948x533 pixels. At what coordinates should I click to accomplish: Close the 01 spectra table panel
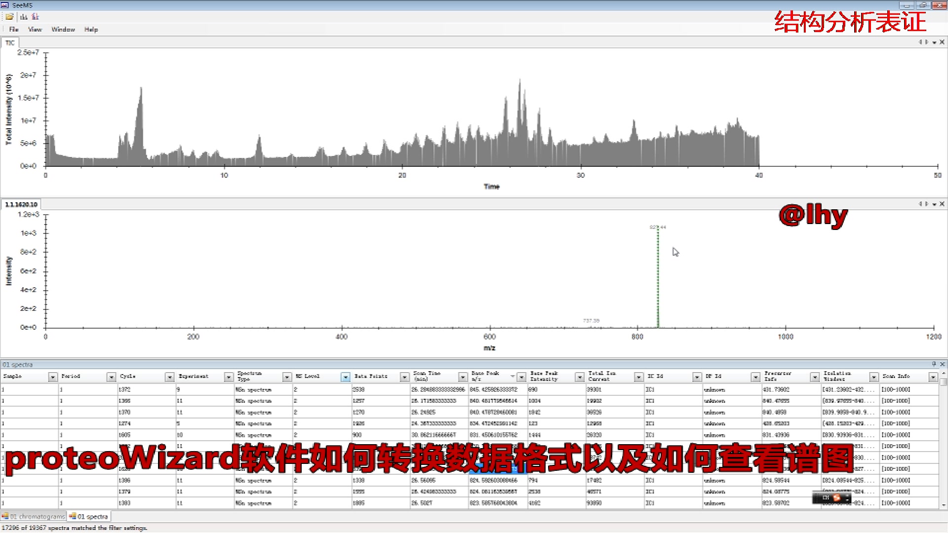click(942, 364)
